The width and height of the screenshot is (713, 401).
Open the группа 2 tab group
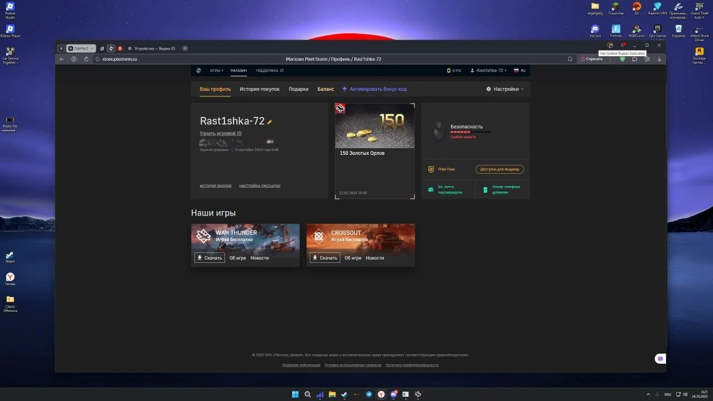pos(81,48)
